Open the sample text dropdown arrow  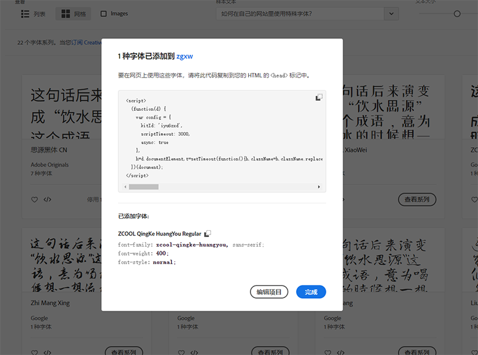tap(391, 14)
